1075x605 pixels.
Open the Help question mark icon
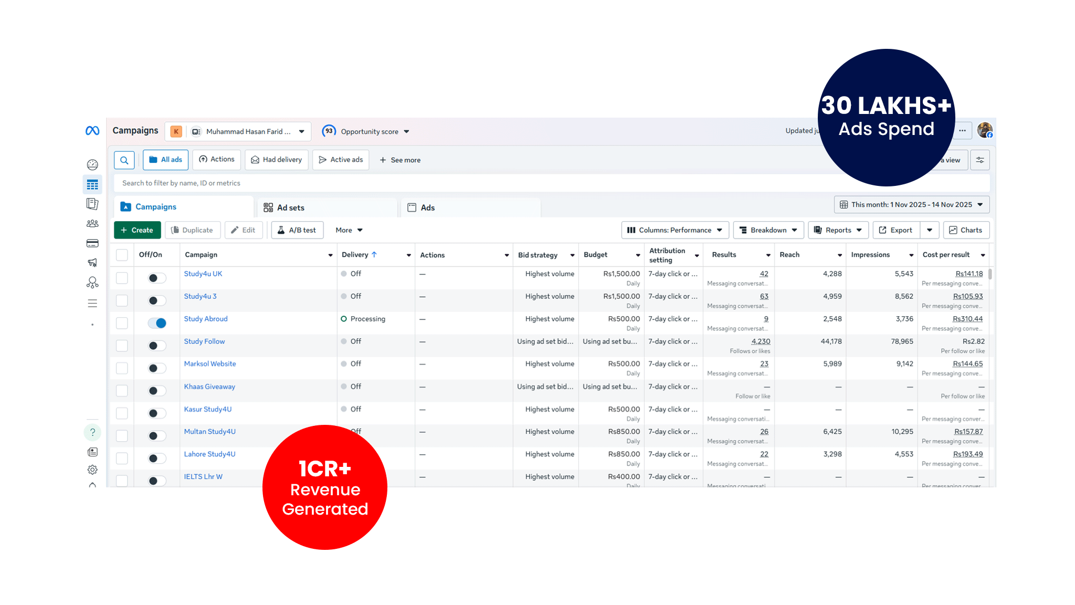(x=92, y=432)
